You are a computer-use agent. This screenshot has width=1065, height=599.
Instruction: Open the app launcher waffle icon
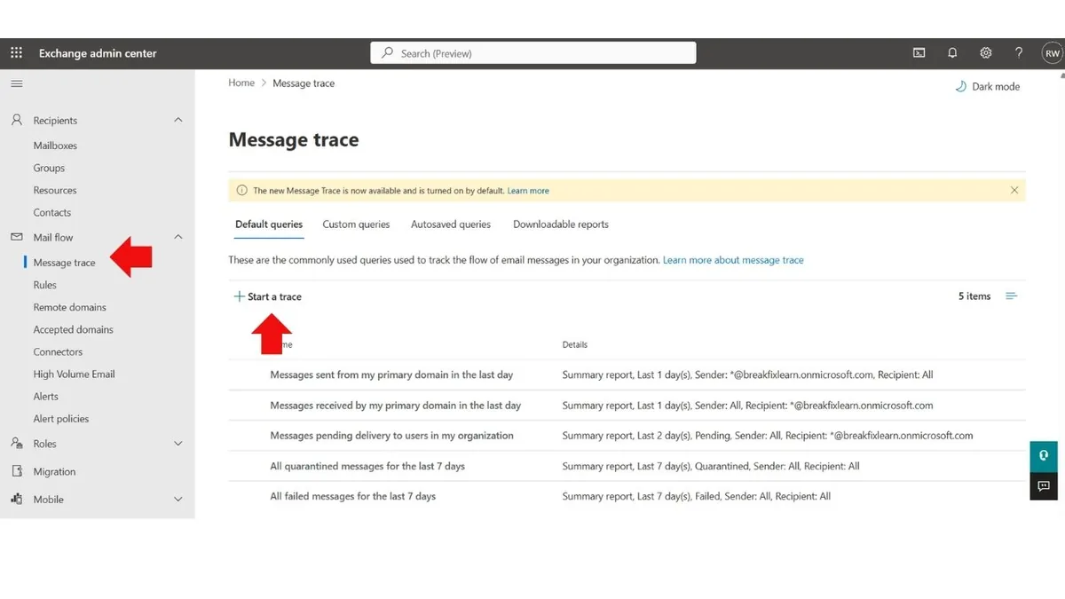(x=16, y=53)
